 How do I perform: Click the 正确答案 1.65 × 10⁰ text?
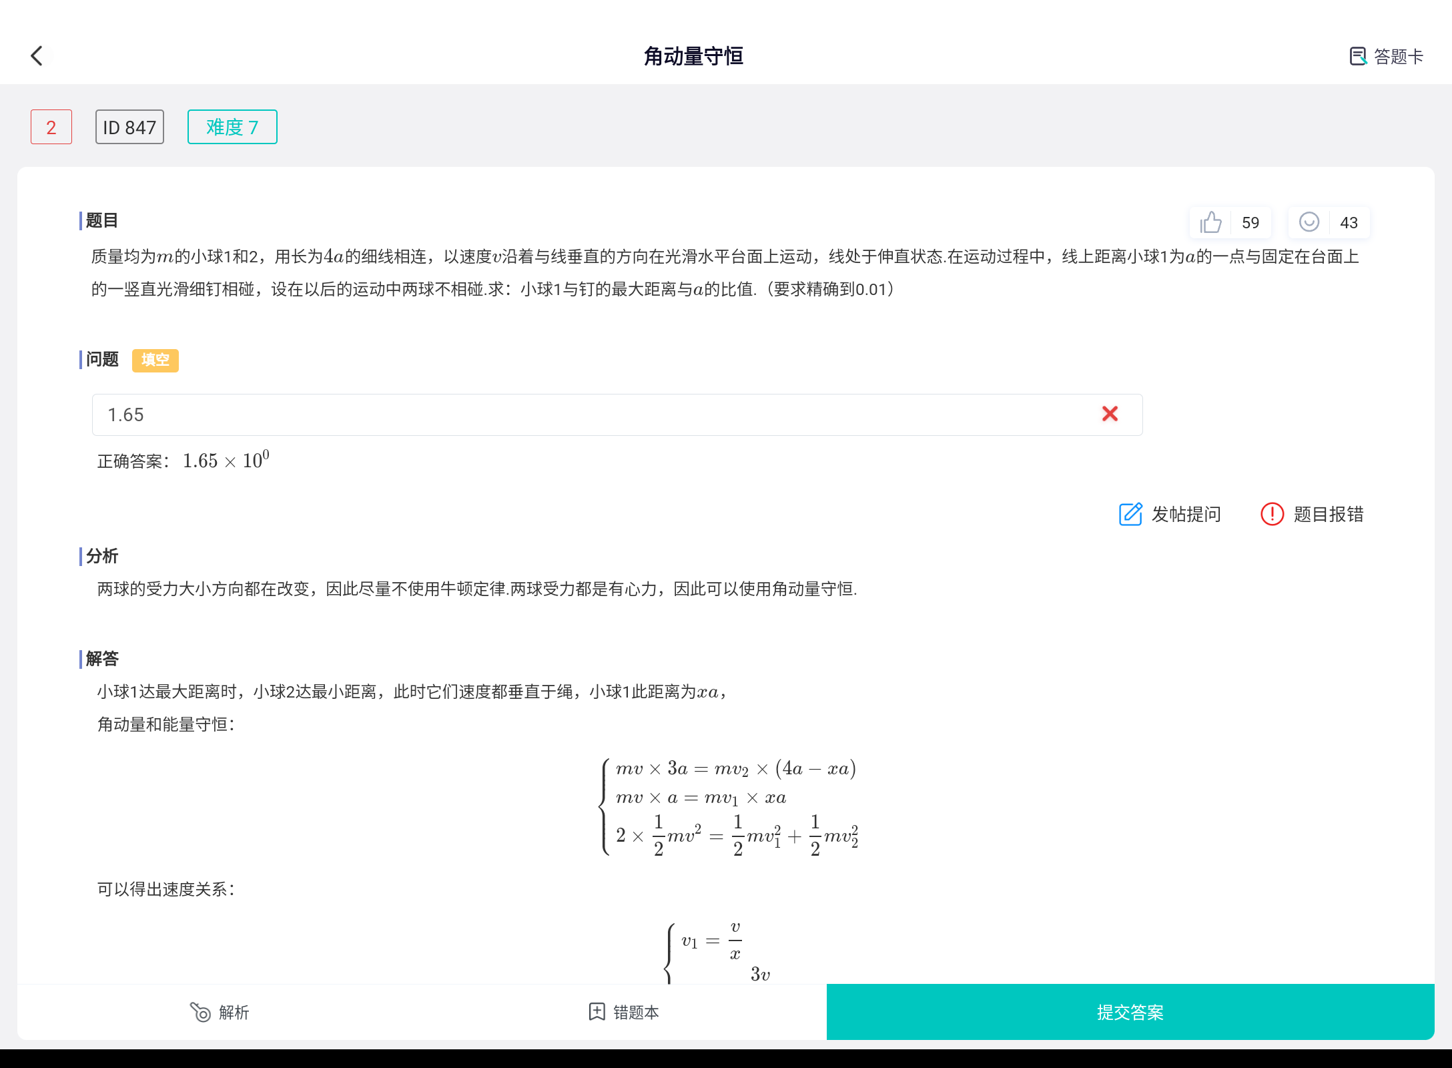click(x=184, y=461)
